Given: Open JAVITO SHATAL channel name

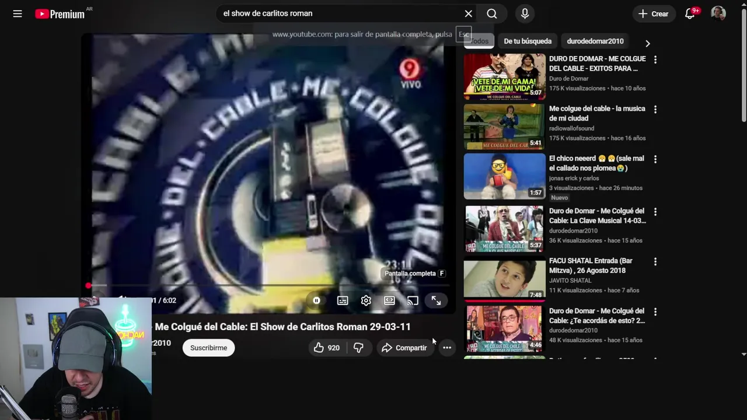Looking at the screenshot, I should [x=570, y=281].
